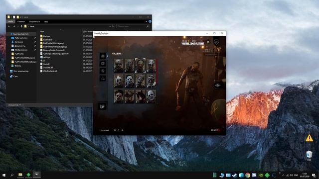Open taskbar search icon

click(12, 175)
